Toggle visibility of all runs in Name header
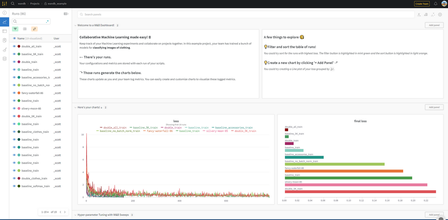This screenshot has width=448, height=220. [x=14, y=38]
